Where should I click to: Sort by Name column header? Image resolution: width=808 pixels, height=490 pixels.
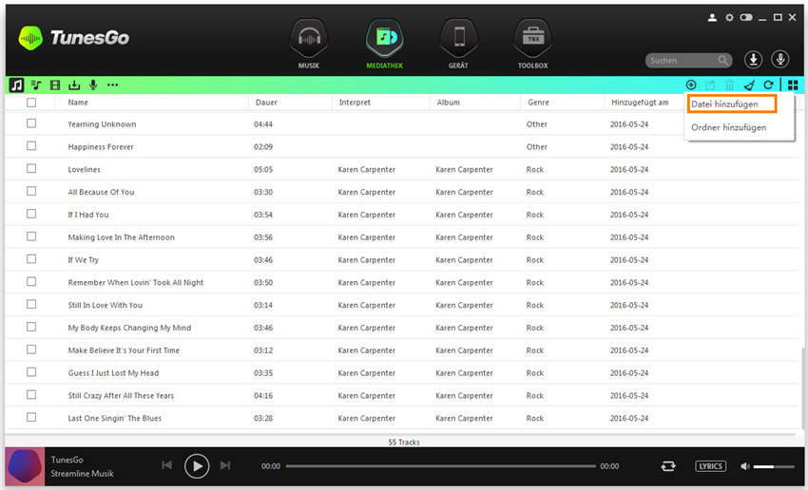(78, 103)
